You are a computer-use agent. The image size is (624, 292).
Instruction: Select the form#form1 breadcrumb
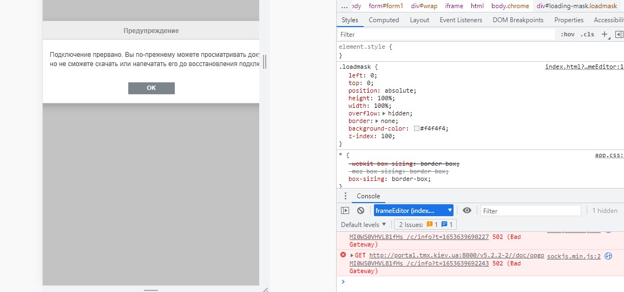(x=386, y=6)
